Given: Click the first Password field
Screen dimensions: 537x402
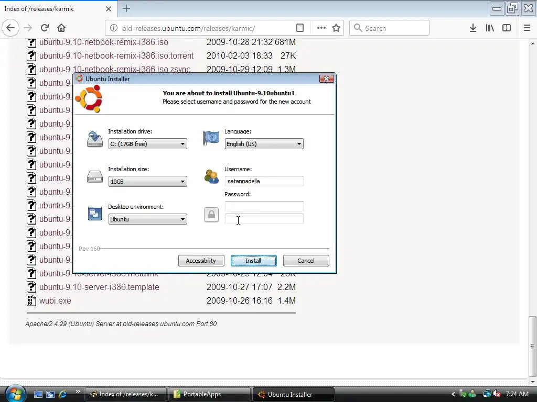Looking at the screenshot, I should 264,206.
